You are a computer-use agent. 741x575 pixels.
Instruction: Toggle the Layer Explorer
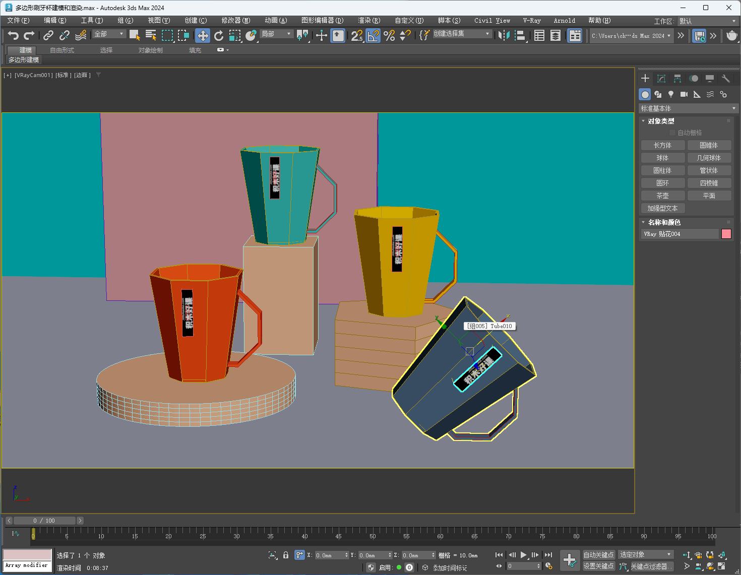tap(555, 35)
